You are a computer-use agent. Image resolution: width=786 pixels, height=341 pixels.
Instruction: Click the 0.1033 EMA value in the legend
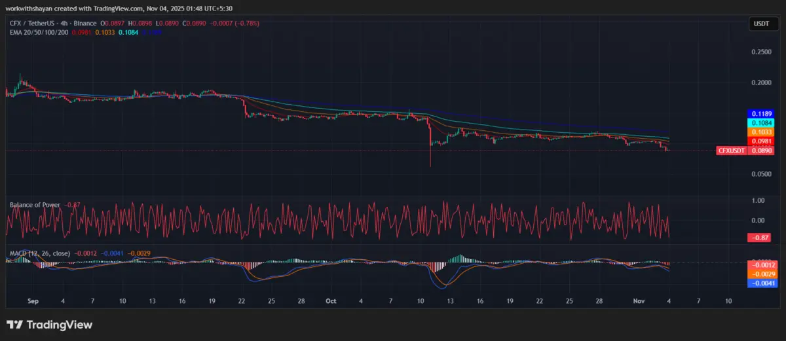pos(105,31)
